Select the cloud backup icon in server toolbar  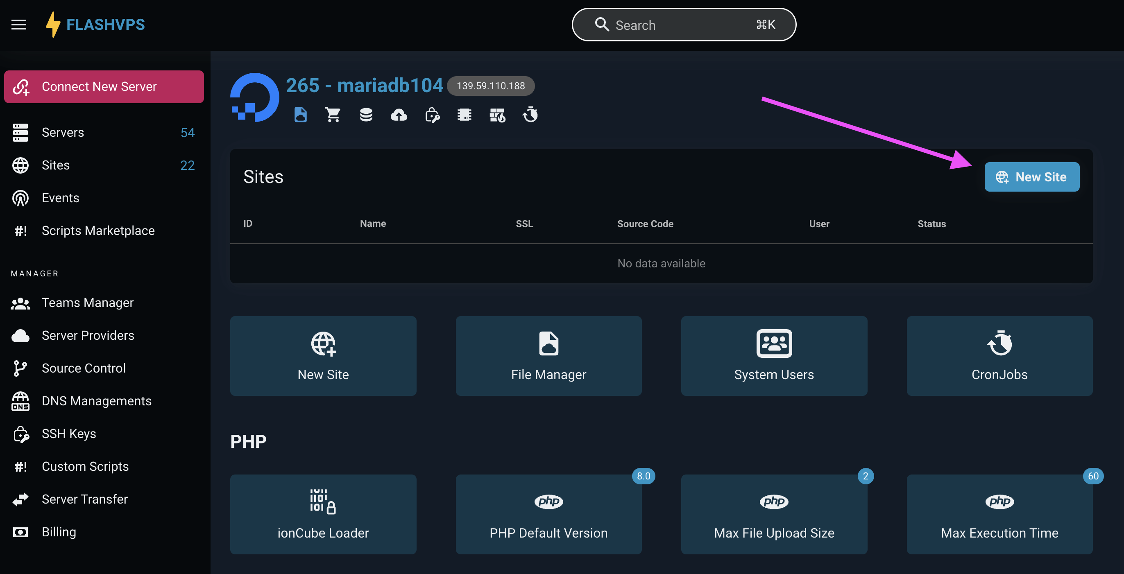(x=399, y=115)
